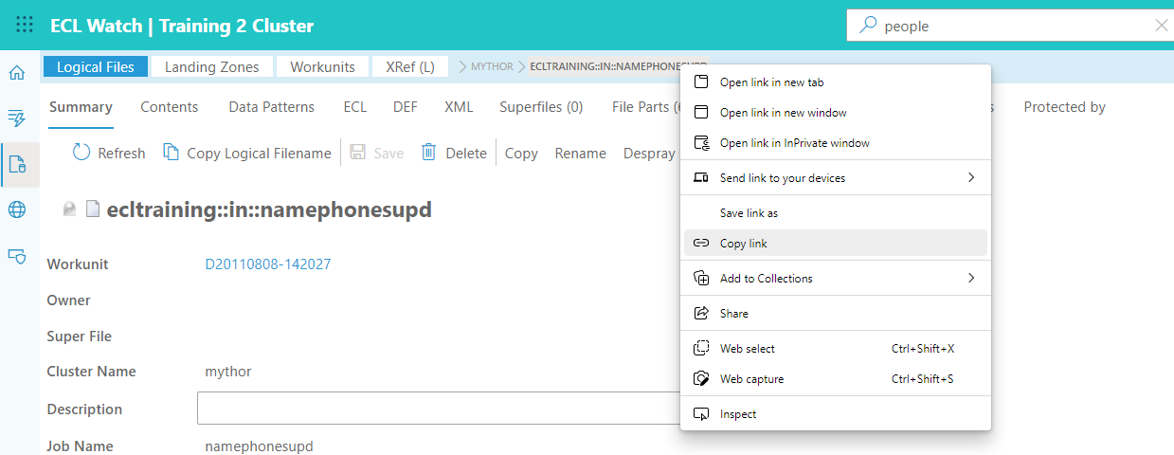Switch to the Data Patterns tab
The image size is (1174, 455).
(x=271, y=107)
